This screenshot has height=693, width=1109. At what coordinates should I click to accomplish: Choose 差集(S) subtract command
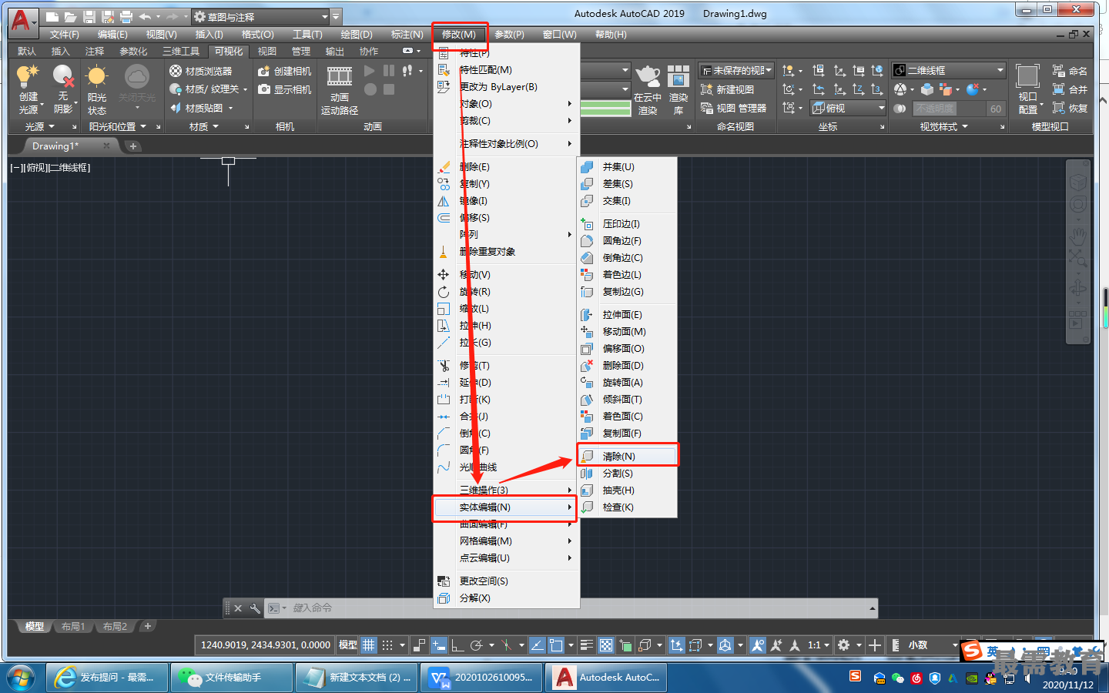628,183
